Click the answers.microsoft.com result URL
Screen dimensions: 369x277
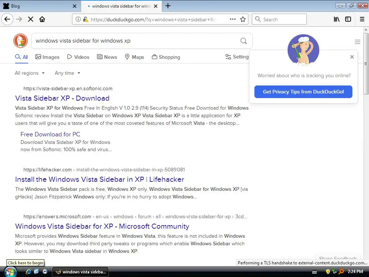[135, 216]
